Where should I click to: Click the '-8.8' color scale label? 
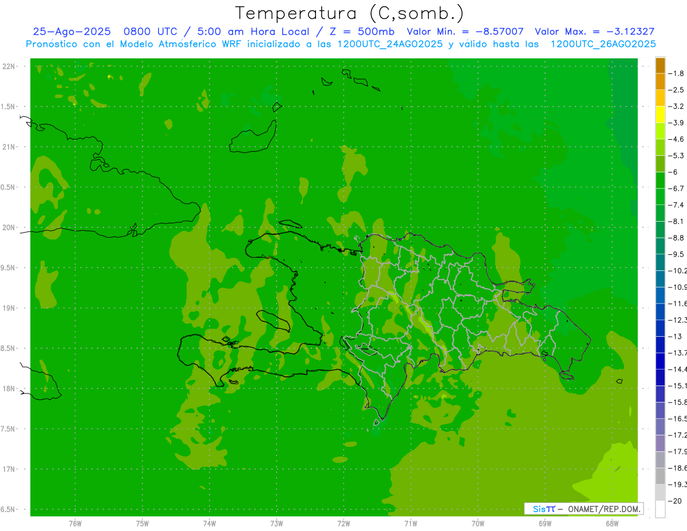click(676, 238)
